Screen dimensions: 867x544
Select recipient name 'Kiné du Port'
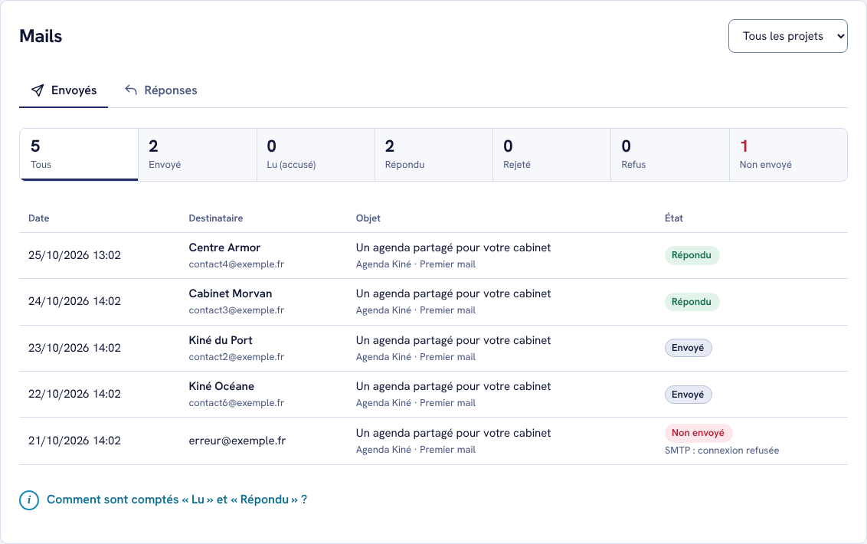[x=220, y=339]
